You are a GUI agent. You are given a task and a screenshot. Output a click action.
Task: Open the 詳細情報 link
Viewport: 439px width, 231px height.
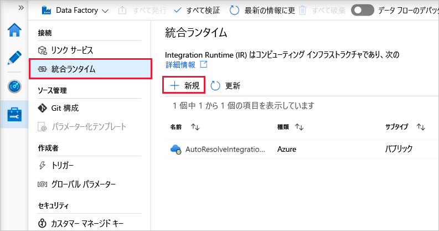[180, 65]
